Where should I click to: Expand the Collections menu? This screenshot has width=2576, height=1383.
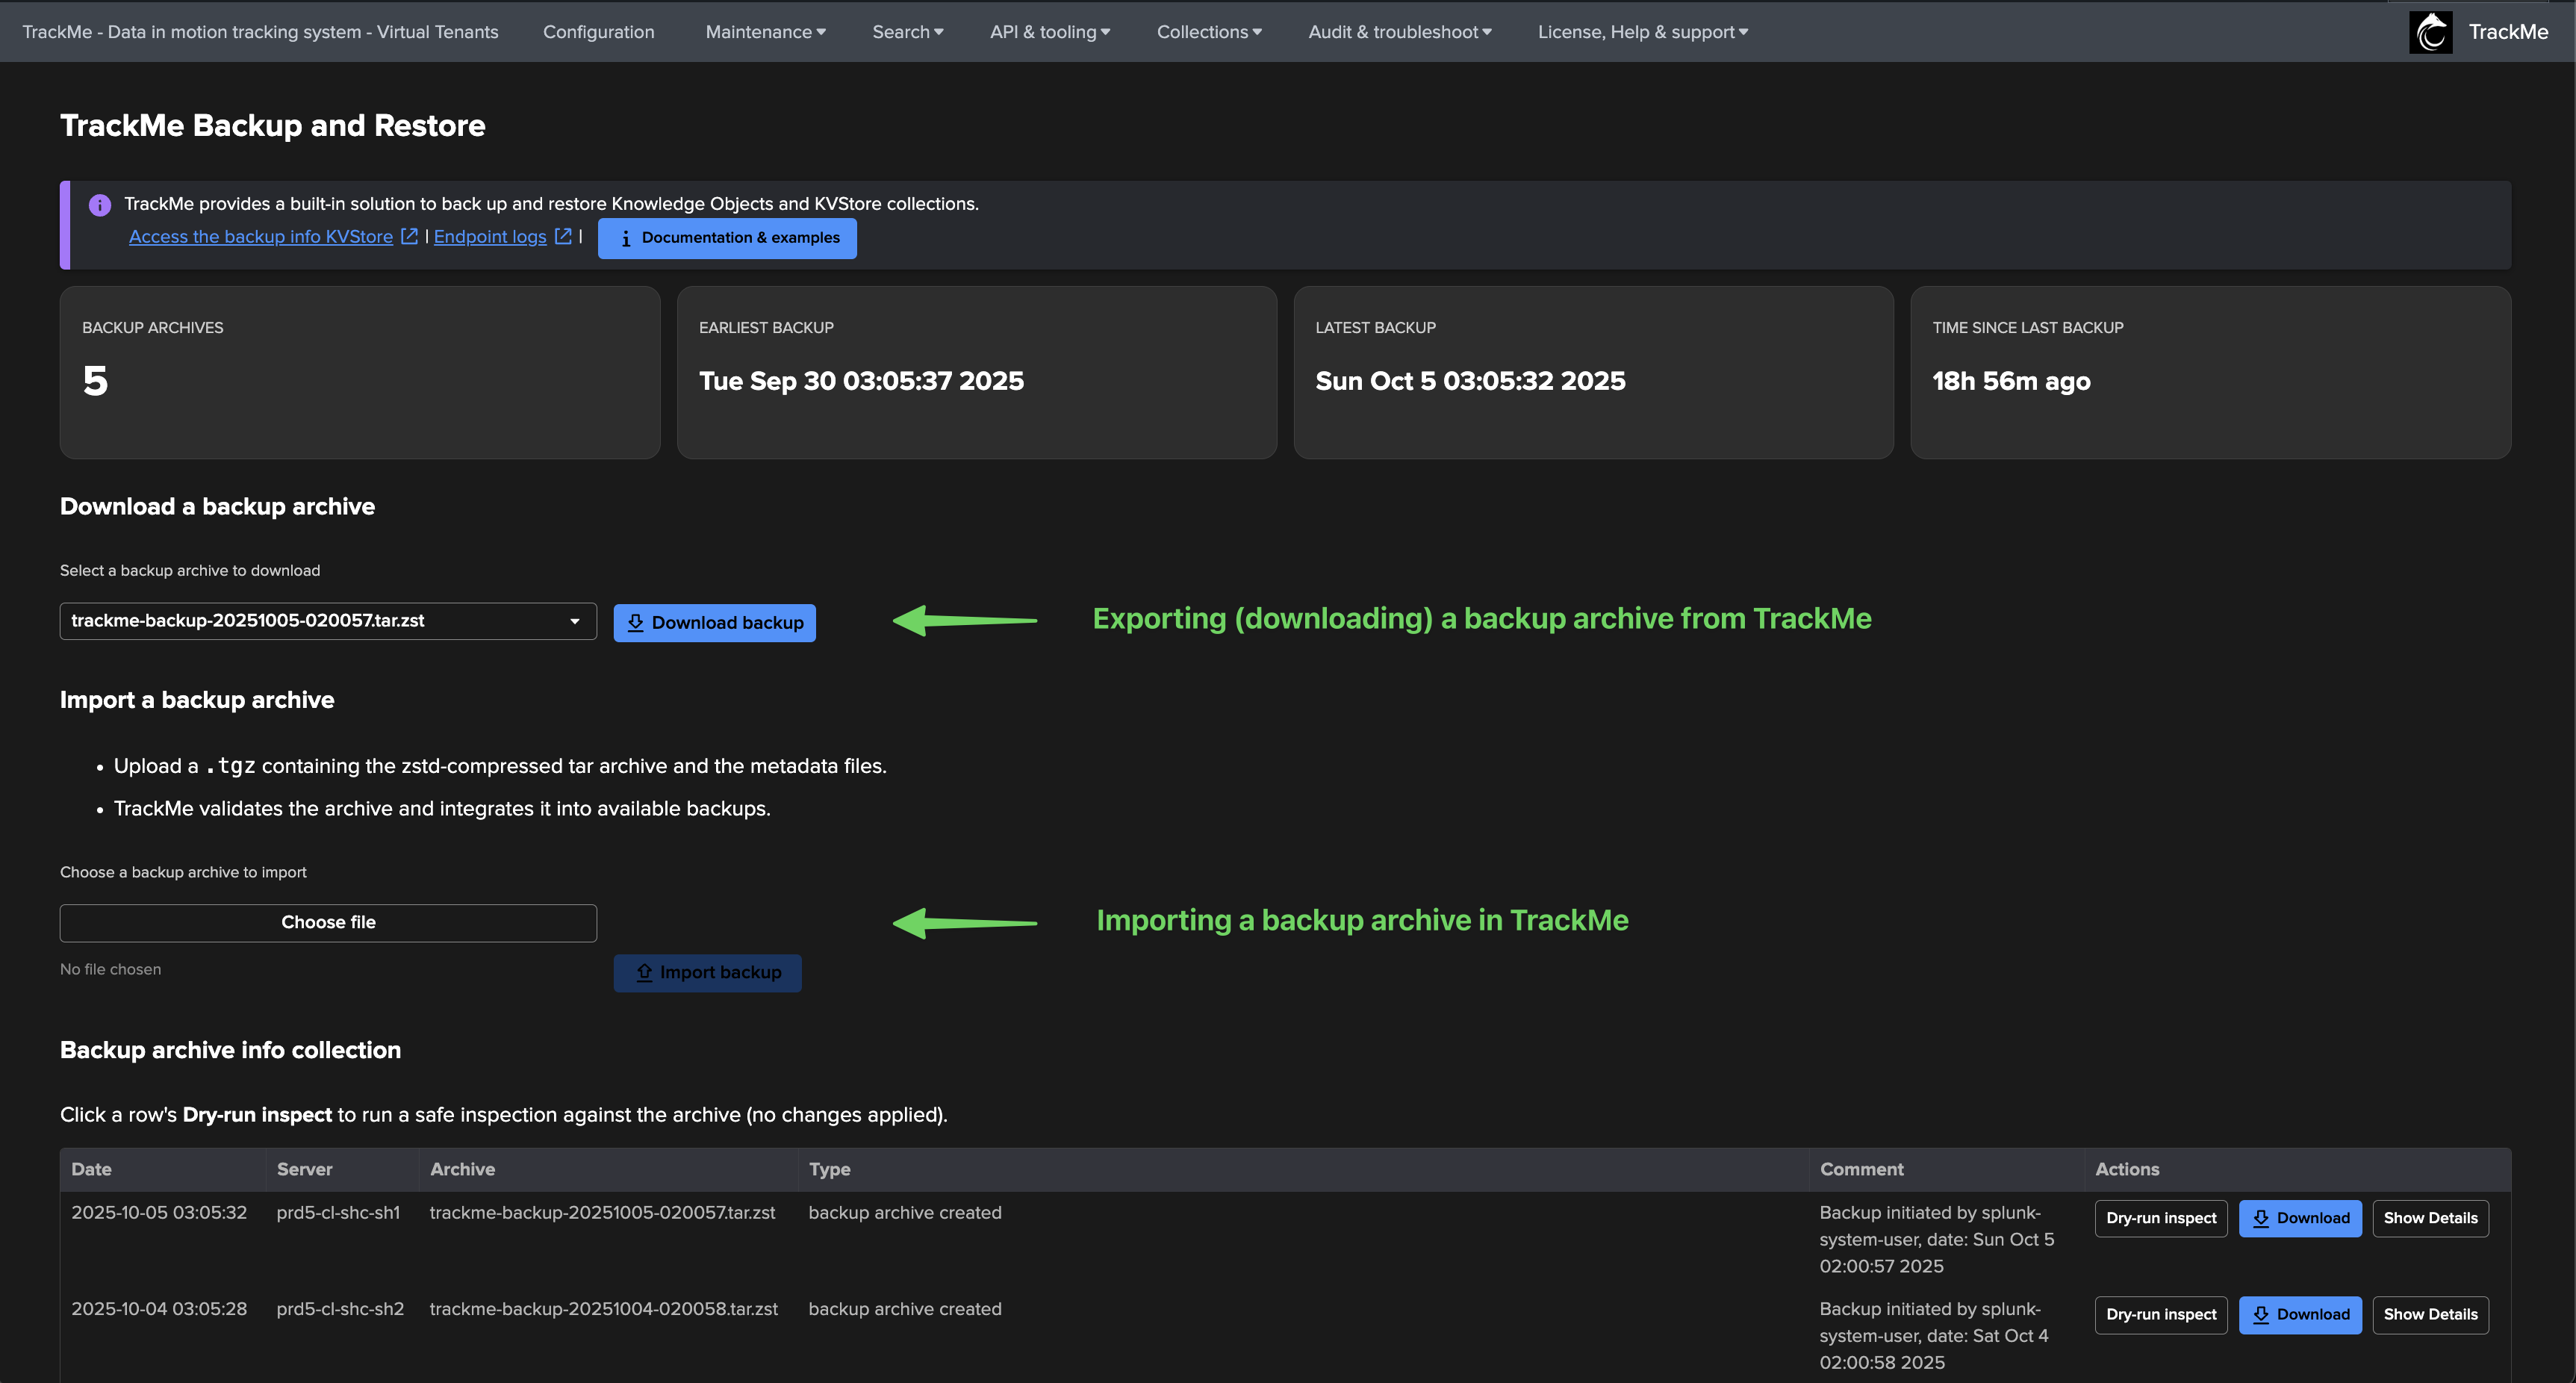(x=1208, y=32)
